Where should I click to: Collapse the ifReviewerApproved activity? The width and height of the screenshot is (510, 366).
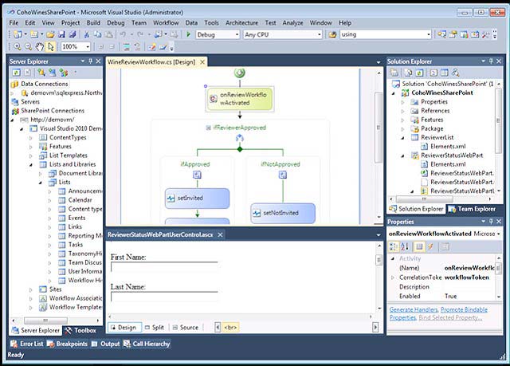pyautogui.click(x=209, y=128)
